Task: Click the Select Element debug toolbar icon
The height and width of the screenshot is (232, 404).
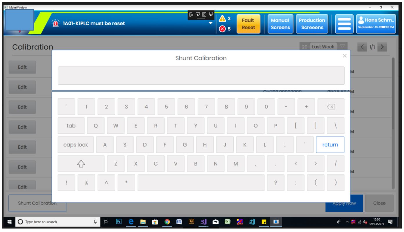Action: point(198,14)
